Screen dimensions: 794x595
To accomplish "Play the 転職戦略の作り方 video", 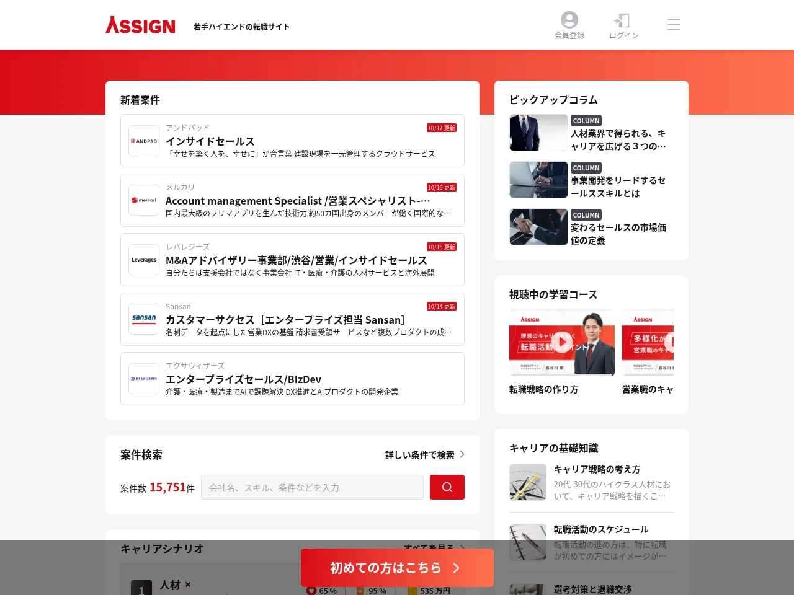I will click(x=562, y=342).
